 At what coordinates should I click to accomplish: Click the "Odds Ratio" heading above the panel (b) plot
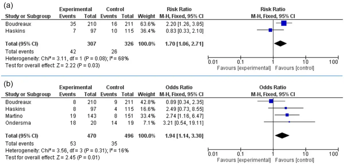tap(273, 88)
